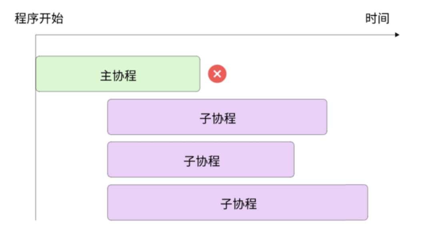Viewport: 432px width, 234px height.
Task: Click the 程序开始 label
Action: (x=39, y=18)
